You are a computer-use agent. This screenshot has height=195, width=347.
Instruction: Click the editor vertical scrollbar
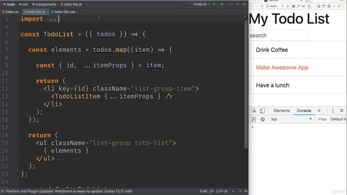[246, 84]
